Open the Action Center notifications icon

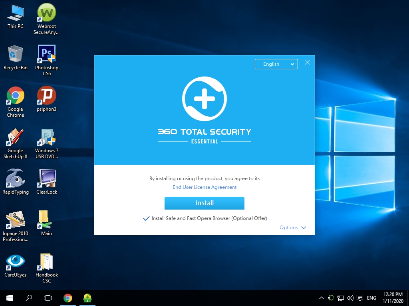(360, 298)
